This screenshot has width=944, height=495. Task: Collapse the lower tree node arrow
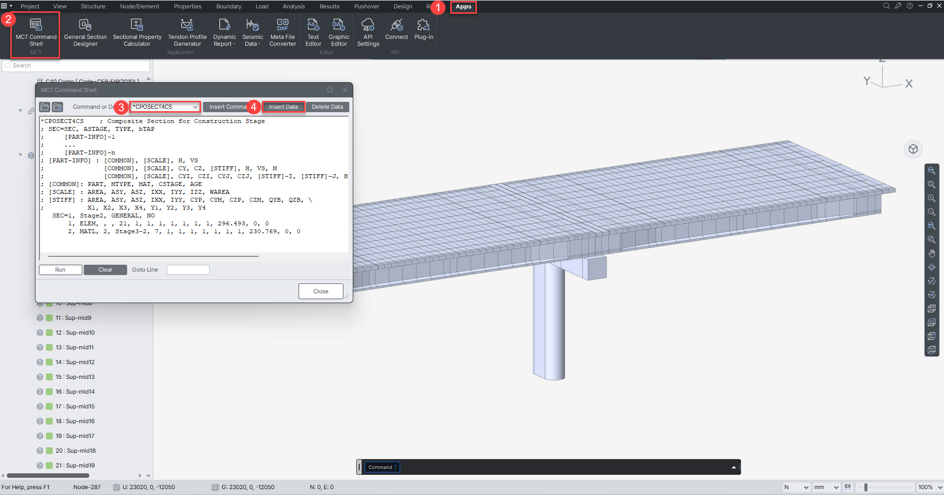(x=20, y=155)
